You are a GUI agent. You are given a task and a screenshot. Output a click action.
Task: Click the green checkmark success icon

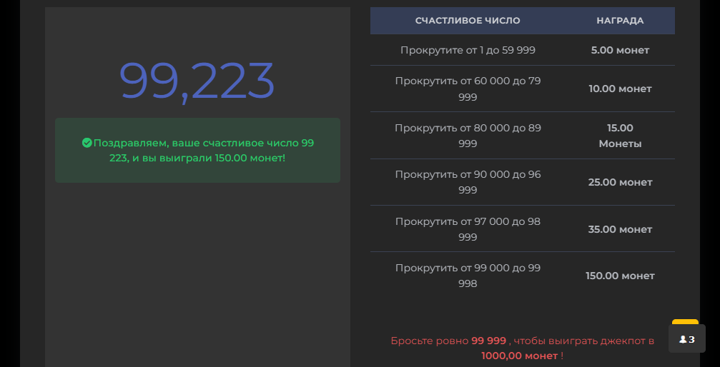87,143
